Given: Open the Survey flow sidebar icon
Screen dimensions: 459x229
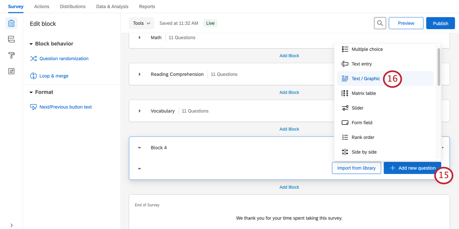Looking at the screenshot, I should coord(11,39).
